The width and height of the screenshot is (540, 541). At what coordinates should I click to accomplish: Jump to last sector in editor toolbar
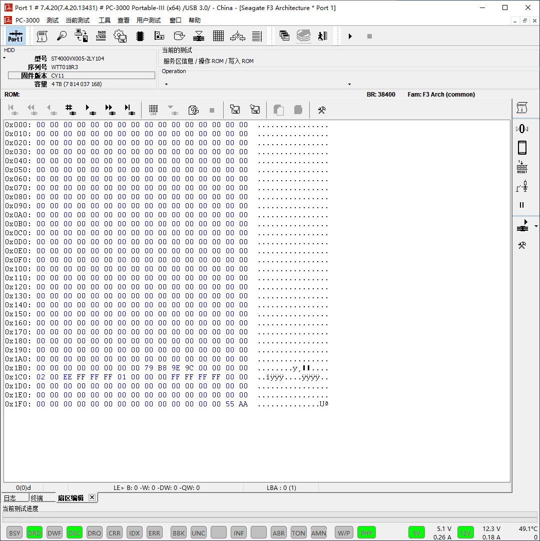130,110
